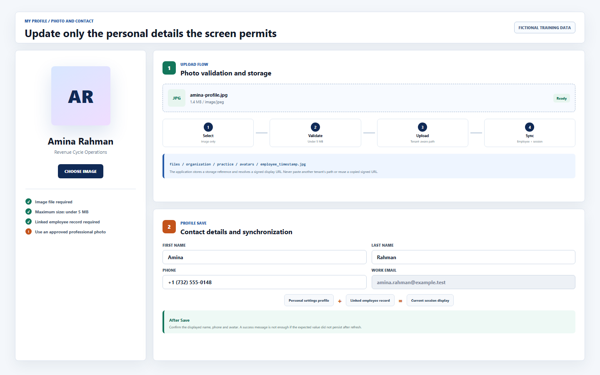Click the Personal settings profile chip
The width and height of the screenshot is (600, 375).
(309, 300)
